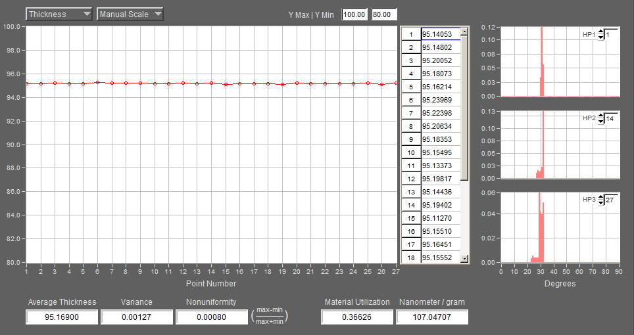Screen dimensions: 634x335
Task: Click the table's scroll-down arrow
Action: tap(464, 259)
